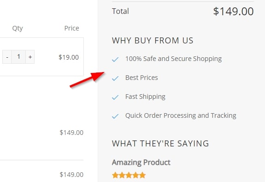Click checkmark icon beside Fast Shipping
Viewport: 265px width, 182px height.
coord(115,97)
